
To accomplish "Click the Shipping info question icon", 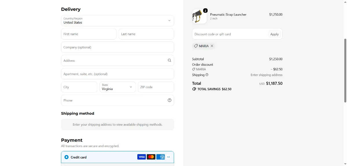I will pyautogui.click(x=207, y=75).
